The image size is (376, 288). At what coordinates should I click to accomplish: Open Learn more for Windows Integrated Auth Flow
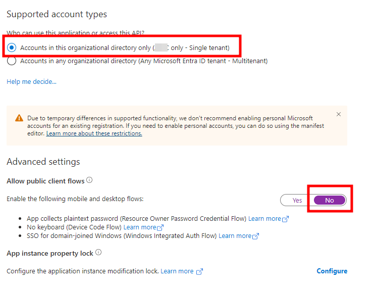(234, 236)
